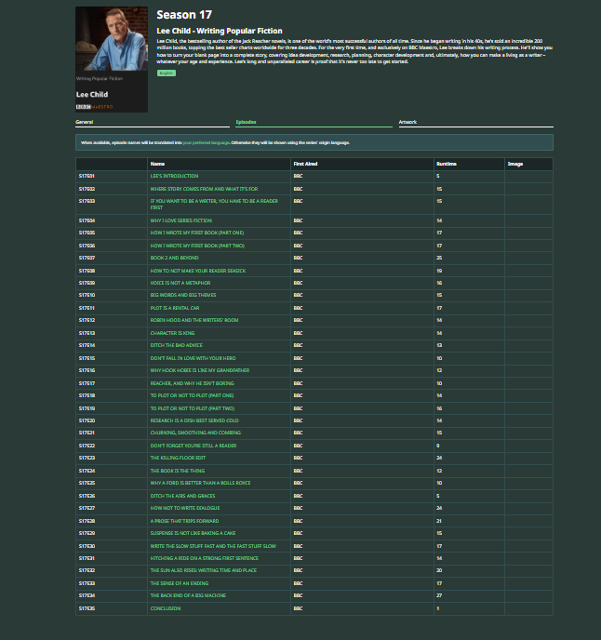This screenshot has width=601, height=640.
Task: Open The Killing Floor Edit
Action: tap(178, 458)
